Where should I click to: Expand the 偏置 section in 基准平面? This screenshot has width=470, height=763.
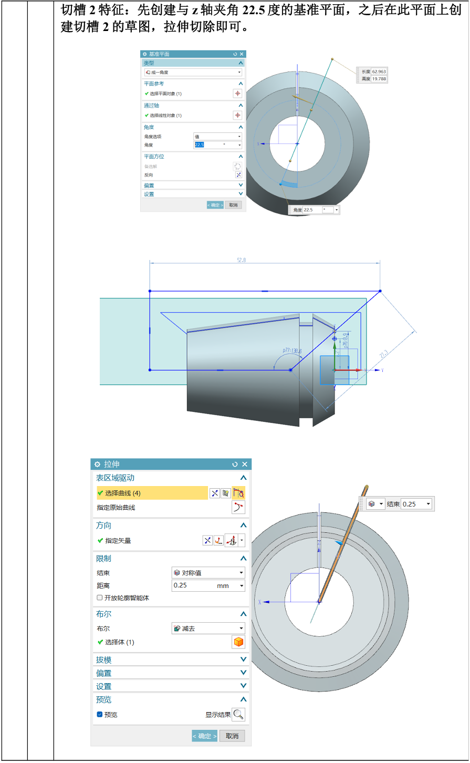point(241,185)
